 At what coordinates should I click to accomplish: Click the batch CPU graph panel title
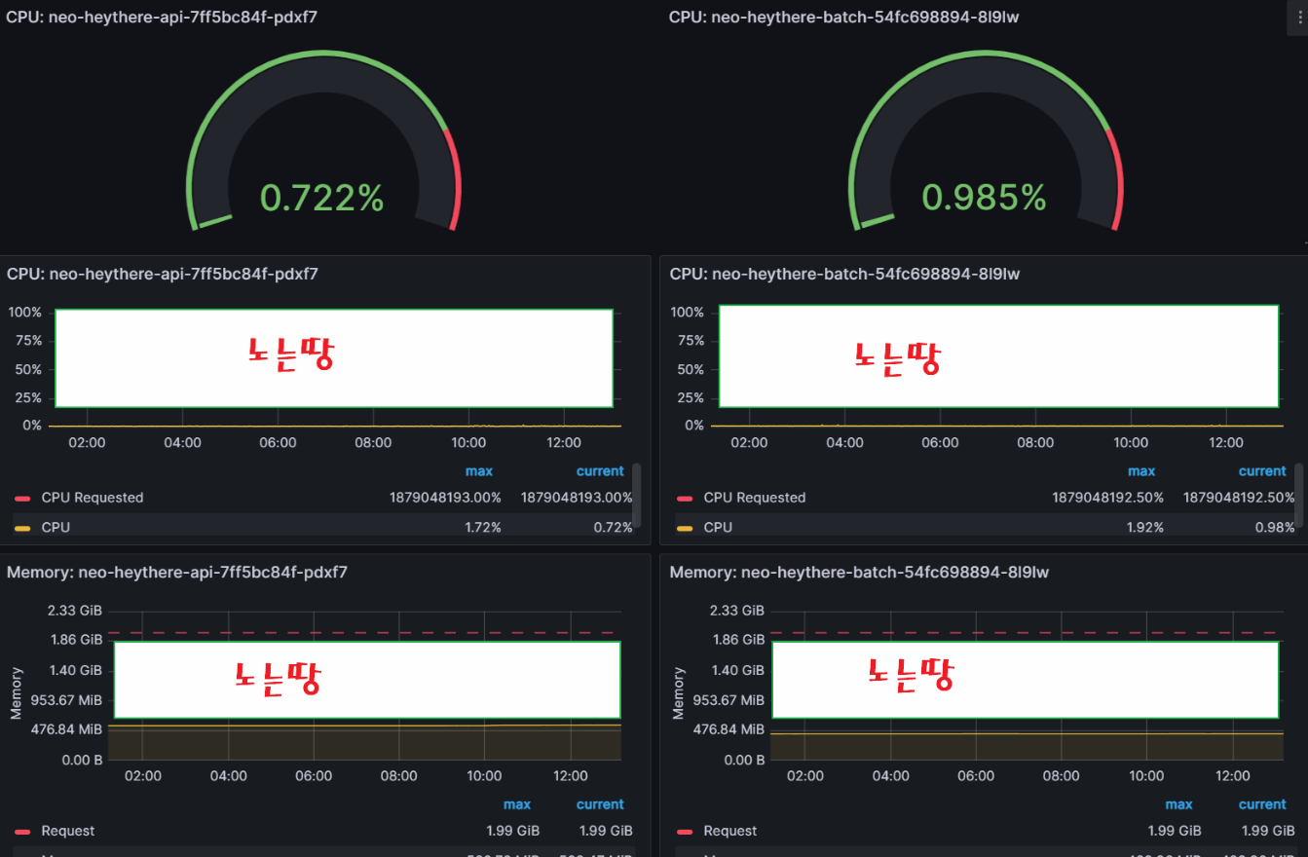(844, 275)
